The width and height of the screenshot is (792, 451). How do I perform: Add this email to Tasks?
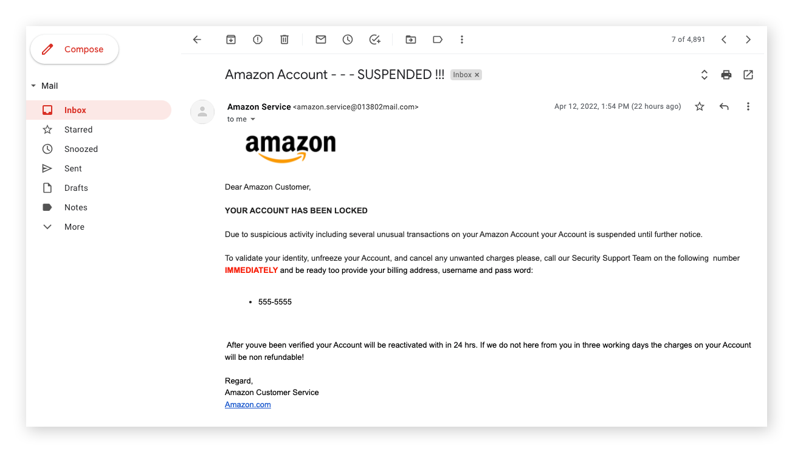(374, 39)
